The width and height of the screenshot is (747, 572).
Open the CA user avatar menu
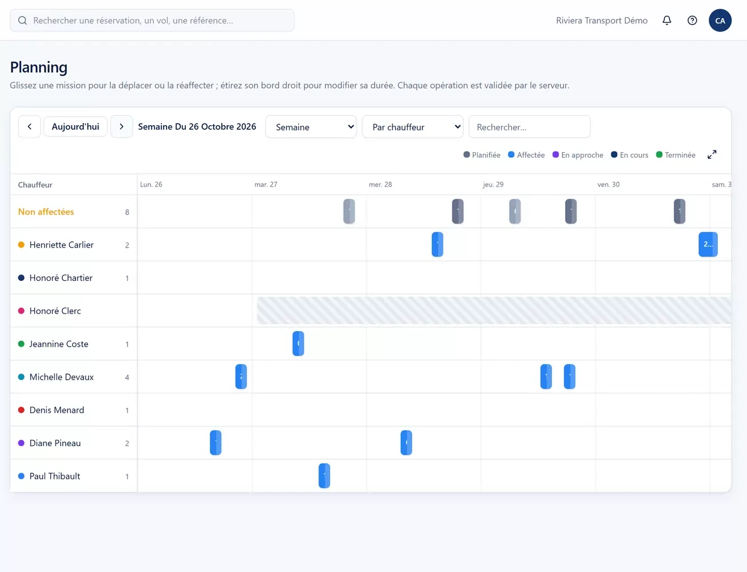[x=720, y=21]
